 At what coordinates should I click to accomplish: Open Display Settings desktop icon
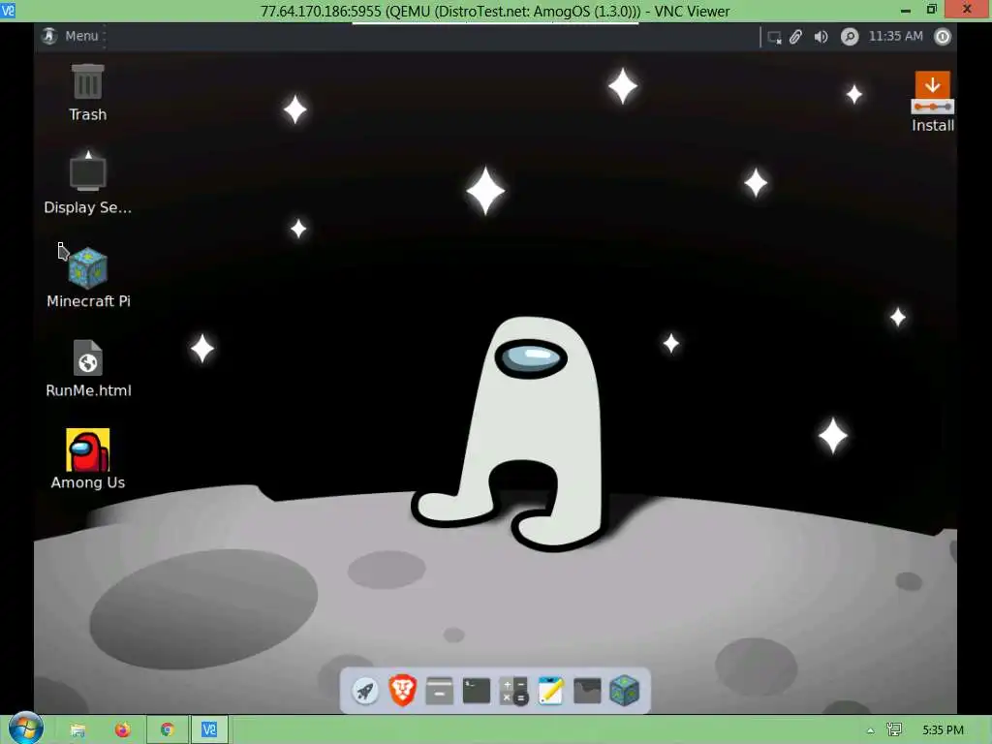pos(87,183)
